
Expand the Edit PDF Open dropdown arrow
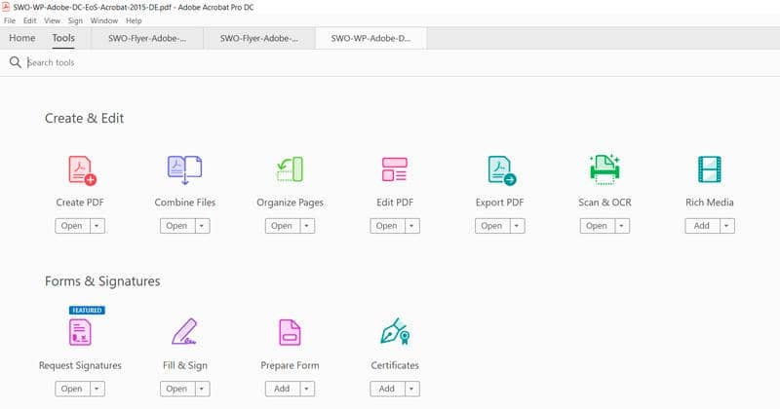pos(411,226)
